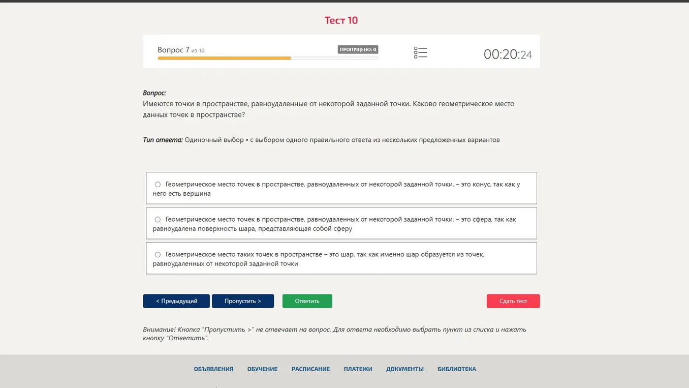Submit answer with Ответить button
The image size is (689, 388).
[307, 301]
